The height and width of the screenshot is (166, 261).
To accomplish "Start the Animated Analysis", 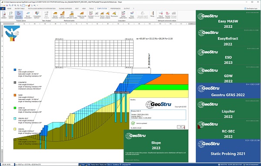I will (91, 15).
